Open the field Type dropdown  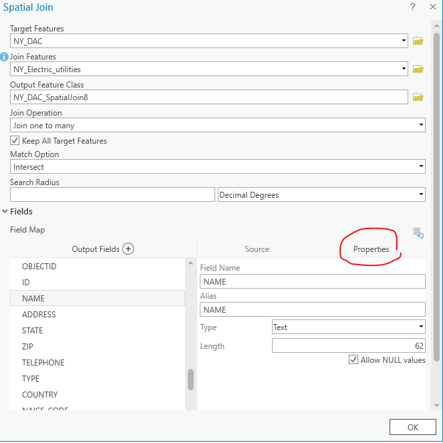pos(348,327)
